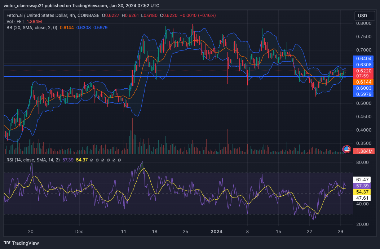Click the 0.4000 price axis tick
This screenshot has width=380, height=249.
(x=364, y=130)
